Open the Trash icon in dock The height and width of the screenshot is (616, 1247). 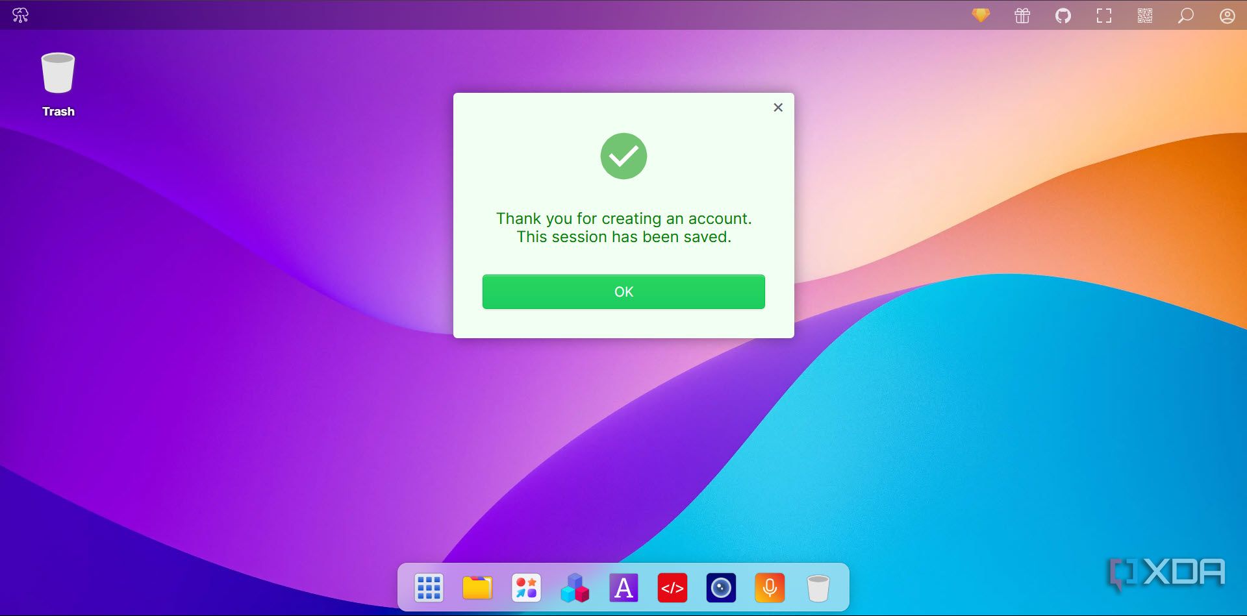click(818, 588)
